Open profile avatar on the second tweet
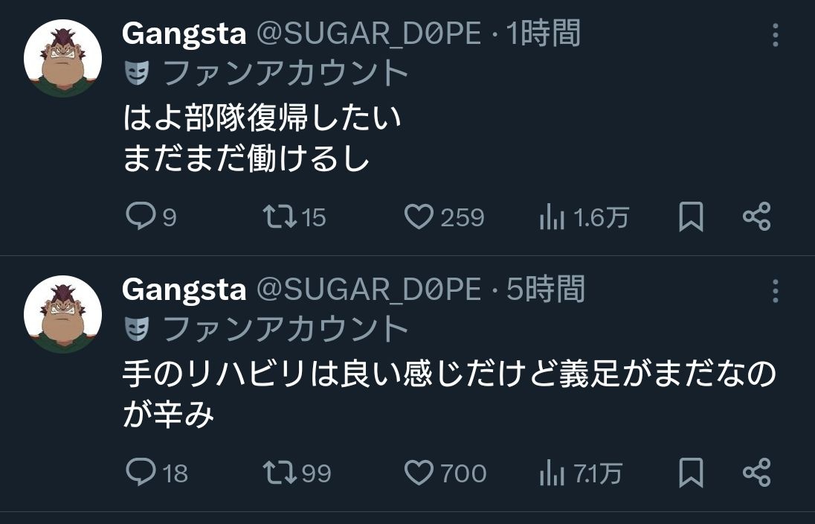The image size is (815, 524). pyautogui.click(x=62, y=314)
